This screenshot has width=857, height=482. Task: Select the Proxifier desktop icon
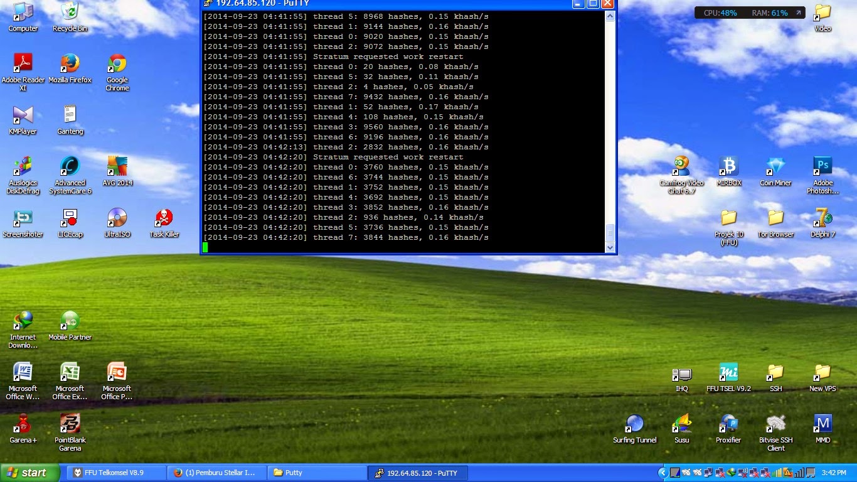coord(728,429)
